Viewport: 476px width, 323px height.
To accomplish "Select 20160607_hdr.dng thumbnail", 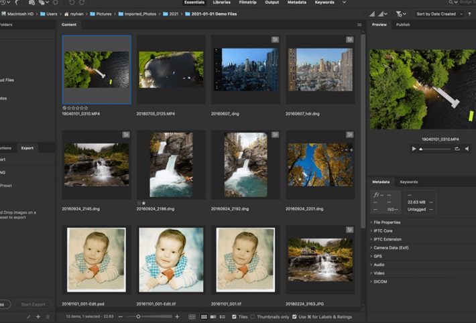I will click(x=320, y=70).
